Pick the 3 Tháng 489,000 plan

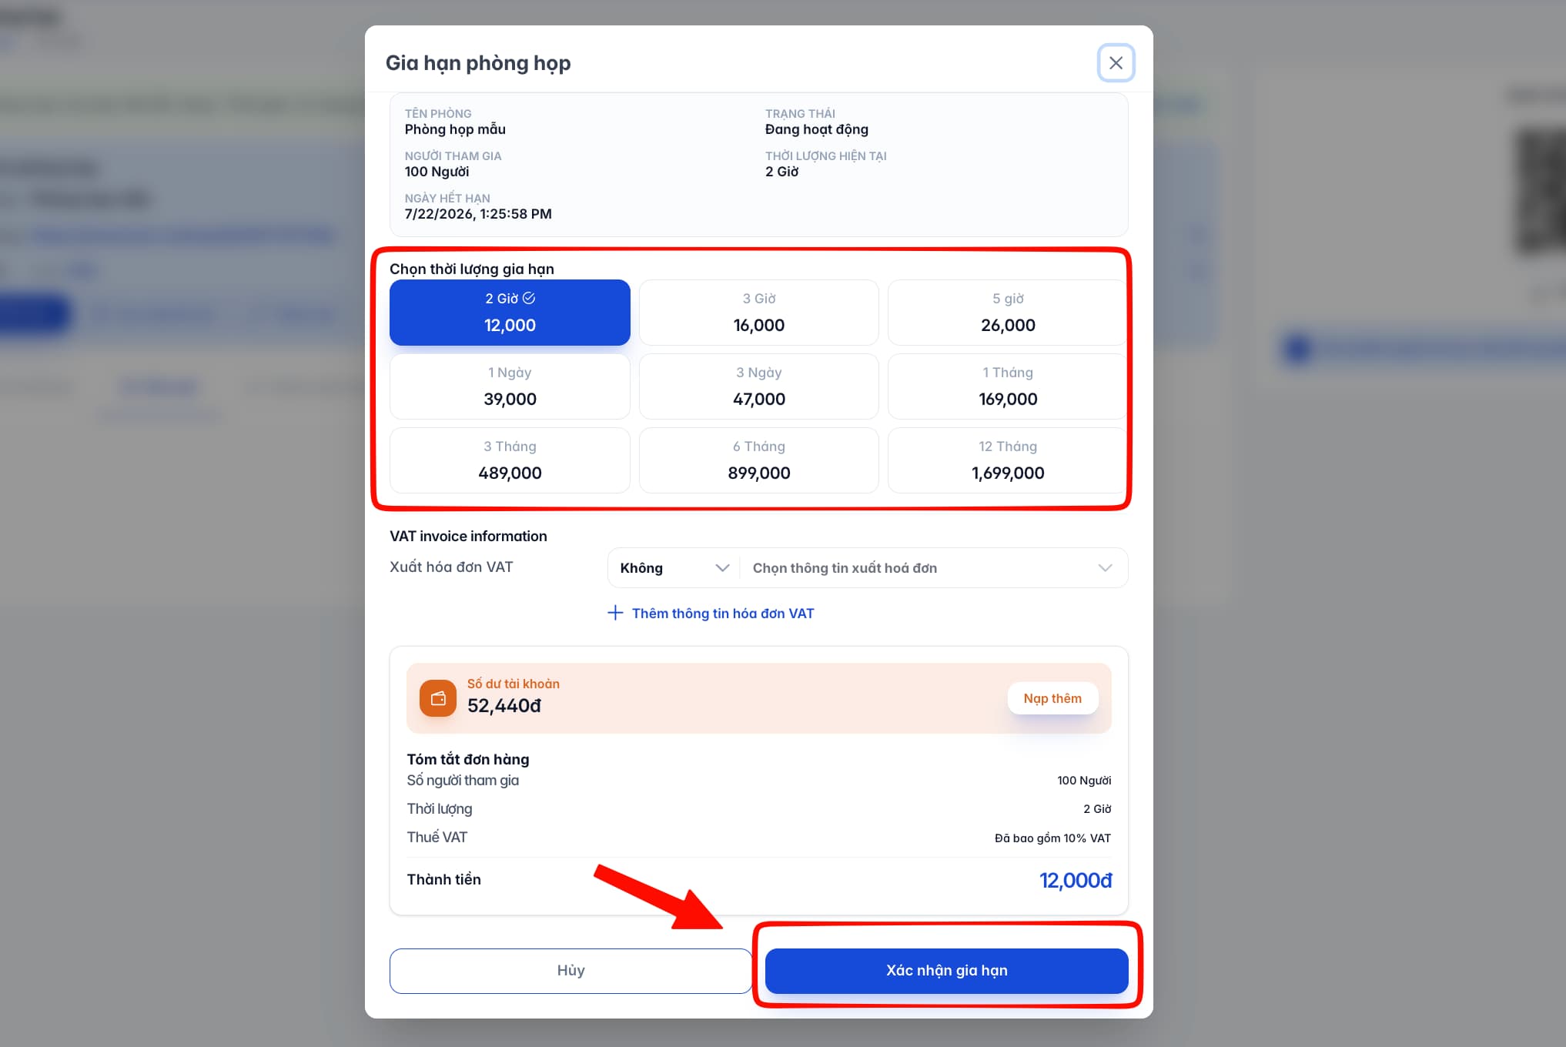tap(510, 460)
